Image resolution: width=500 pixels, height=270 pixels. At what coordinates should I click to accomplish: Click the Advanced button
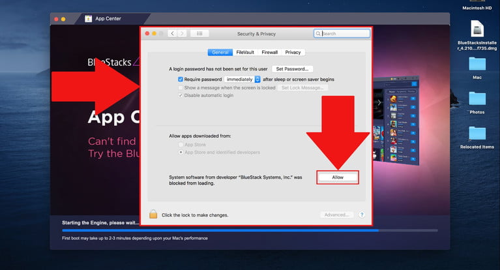click(336, 215)
